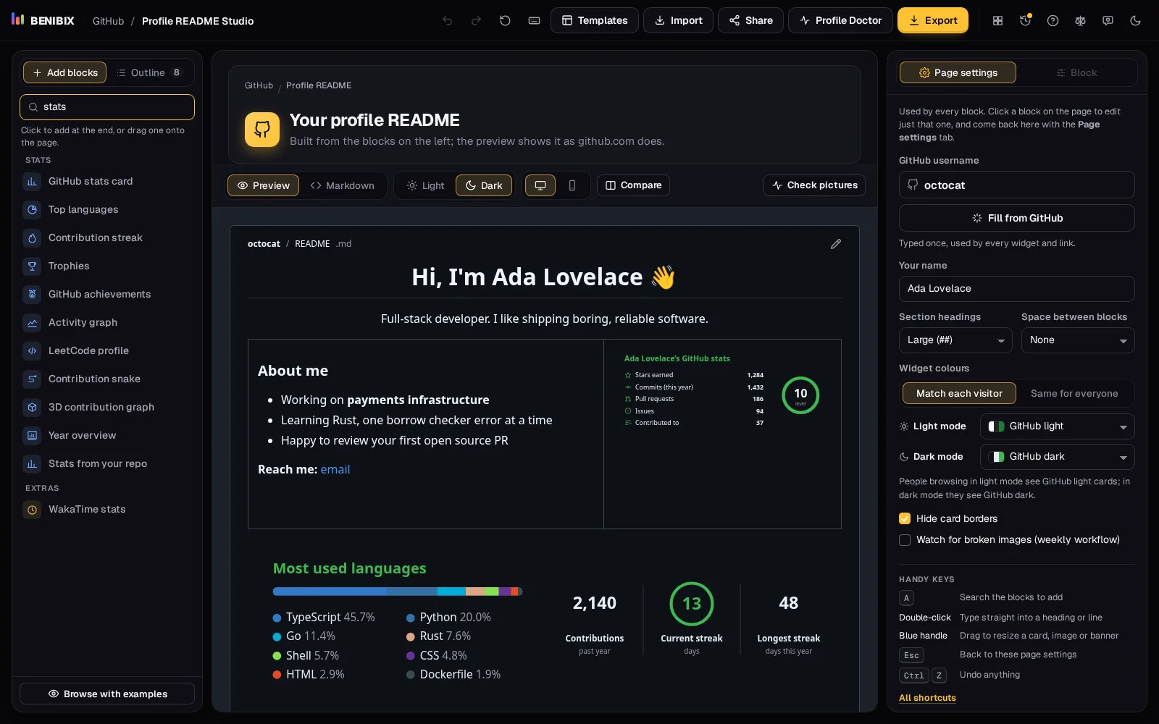Click the yellow Export button
The image size is (1159, 724).
point(933,20)
